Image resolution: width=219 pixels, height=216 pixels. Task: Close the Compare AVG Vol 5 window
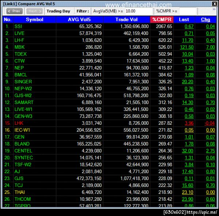click(x=214, y=4)
